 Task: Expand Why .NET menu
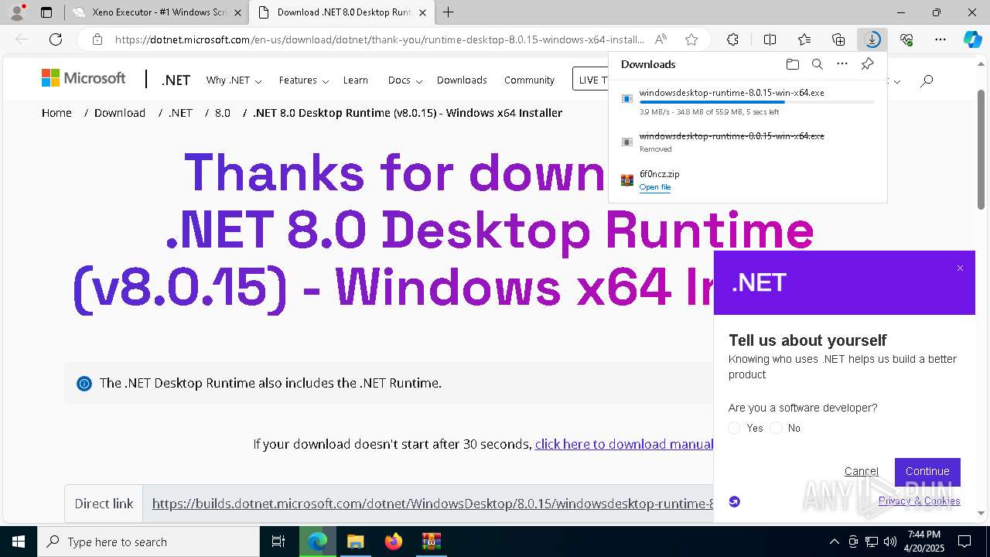pos(234,80)
